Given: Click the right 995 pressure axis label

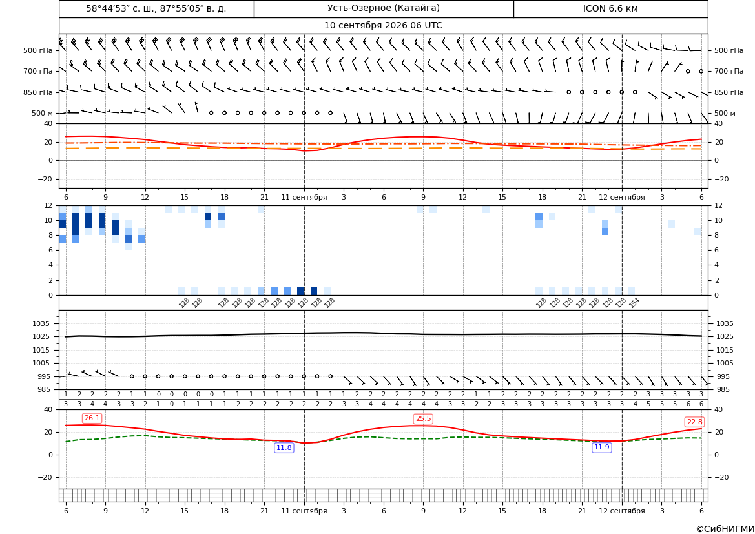Looking at the screenshot, I should tap(725, 377).
